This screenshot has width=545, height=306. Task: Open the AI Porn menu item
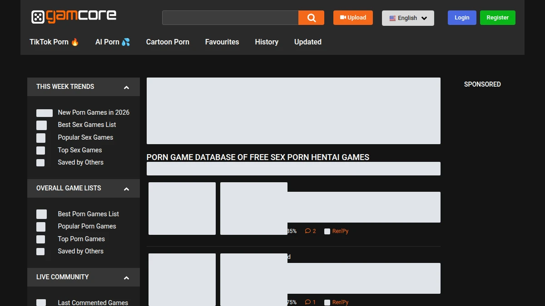click(x=113, y=42)
